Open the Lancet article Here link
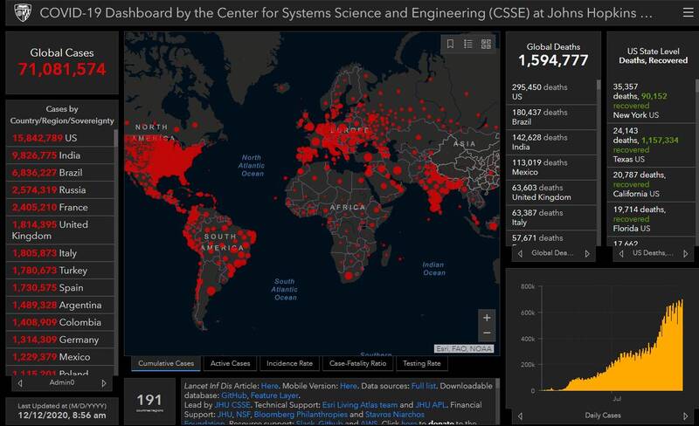Image resolution: width=699 pixels, height=426 pixels. [x=270, y=386]
